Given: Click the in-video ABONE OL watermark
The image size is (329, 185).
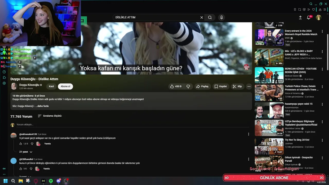Looking at the screenshot, I should coord(246,67).
